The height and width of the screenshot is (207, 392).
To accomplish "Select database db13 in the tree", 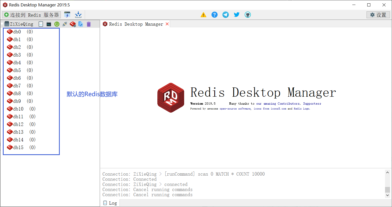I will tap(21, 132).
